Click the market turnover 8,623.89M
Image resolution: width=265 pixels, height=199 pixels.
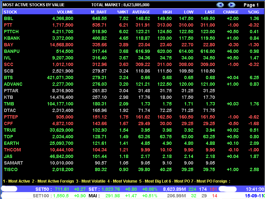(x=174, y=189)
